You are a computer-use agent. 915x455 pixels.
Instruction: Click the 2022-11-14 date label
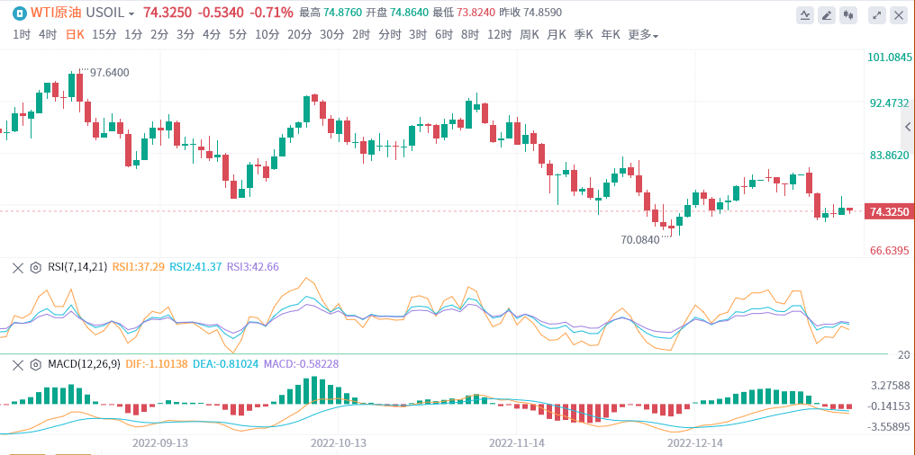coord(516,442)
